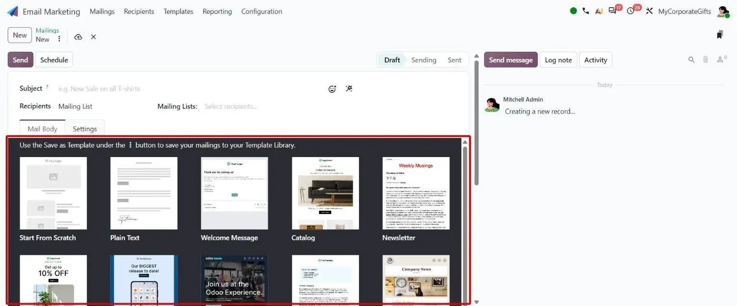This screenshot has width=737, height=306.
Task: Follow the Mailings breadcrumb link
Action: [x=47, y=31]
